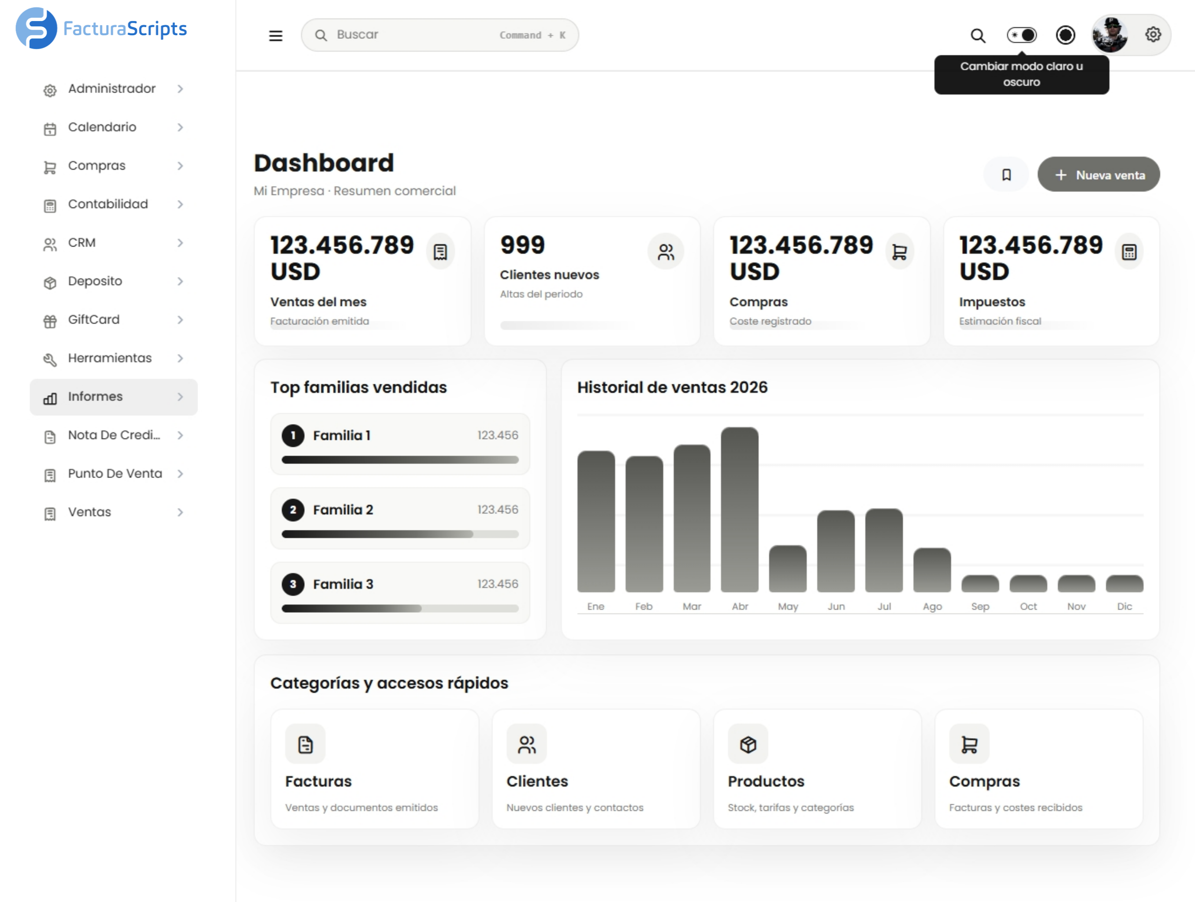Viewport: 1195px width, 902px height.
Task: Click the round theme selector button
Action: 1065,36
